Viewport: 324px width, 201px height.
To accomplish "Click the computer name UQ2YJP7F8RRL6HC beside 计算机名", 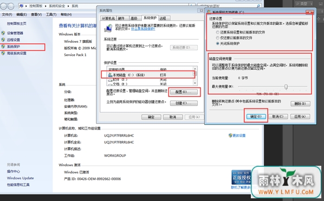I will tap(119, 136).
